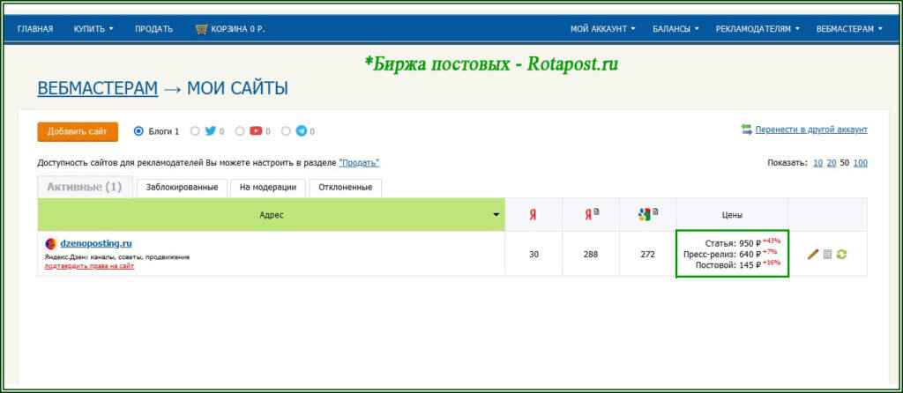Open the "Продать" link in the notice
The width and height of the screenshot is (903, 393).
pos(359,163)
